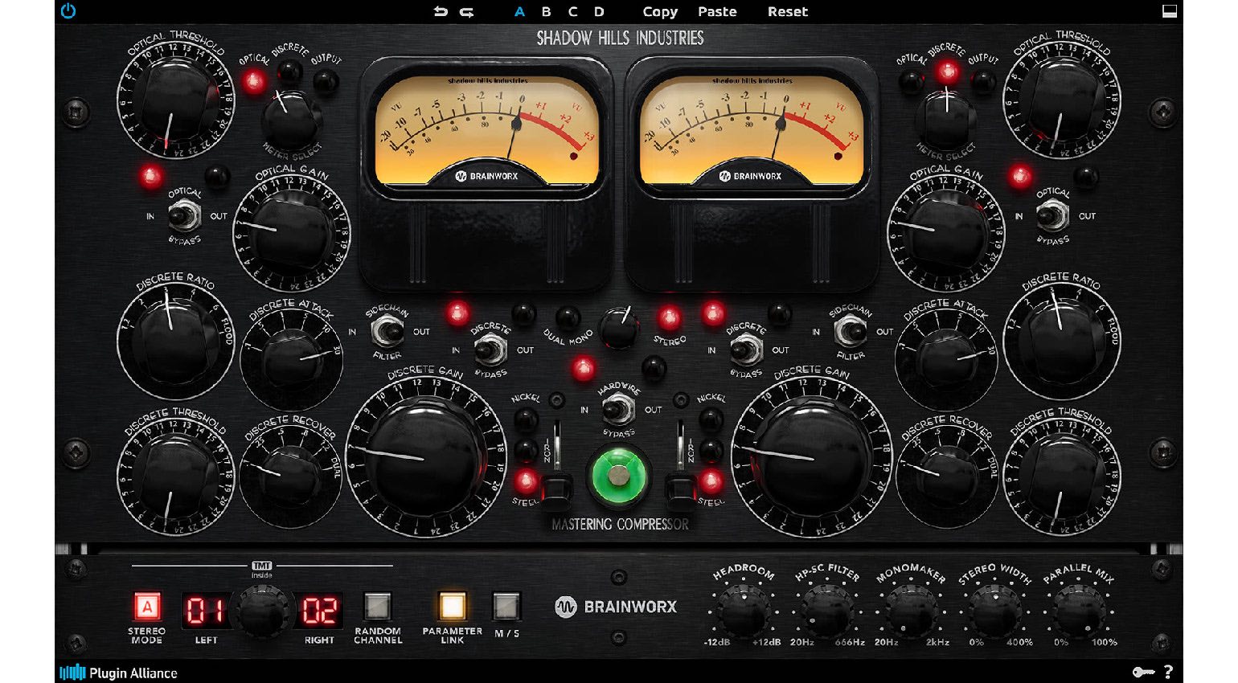Click the Stereo Width knob

994,612
